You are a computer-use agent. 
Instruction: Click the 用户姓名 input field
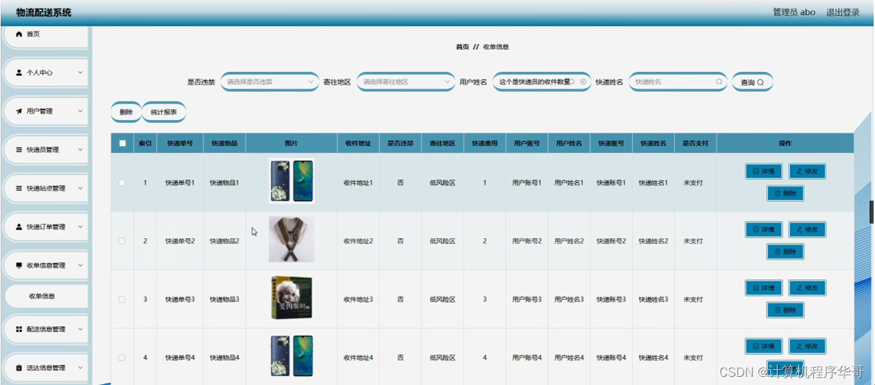(542, 82)
